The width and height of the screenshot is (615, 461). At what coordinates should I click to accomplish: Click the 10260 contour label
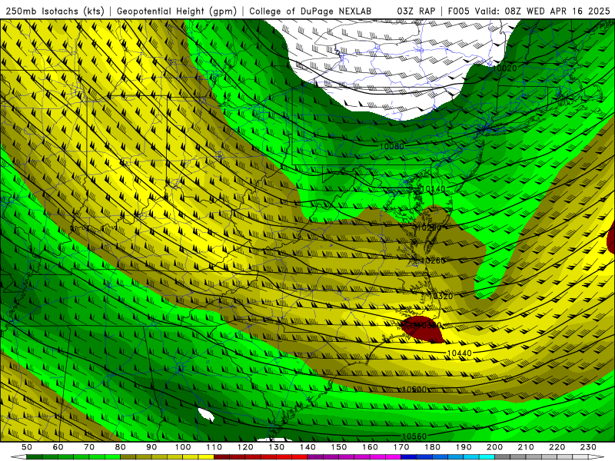(x=433, y=260)
